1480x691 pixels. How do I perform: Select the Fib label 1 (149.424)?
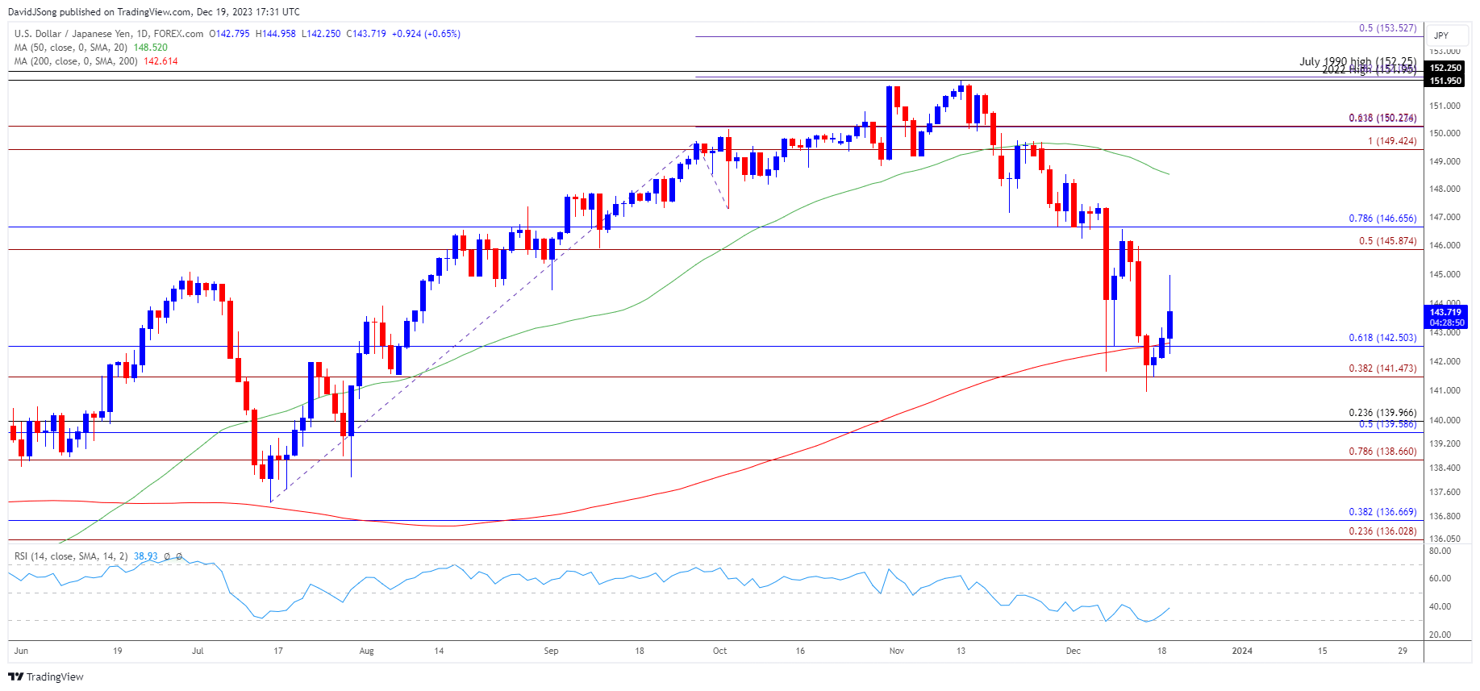coord(1392,141)
